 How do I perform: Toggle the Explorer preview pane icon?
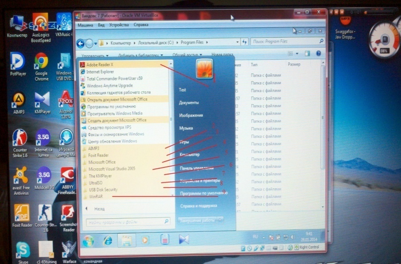[308, 54]
